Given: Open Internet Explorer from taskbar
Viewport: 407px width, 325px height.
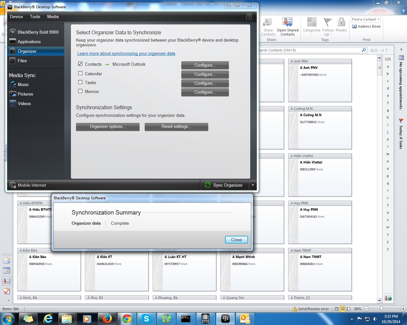Looking at the screenshot, I should pyautogui.click(x=48, y=318).
